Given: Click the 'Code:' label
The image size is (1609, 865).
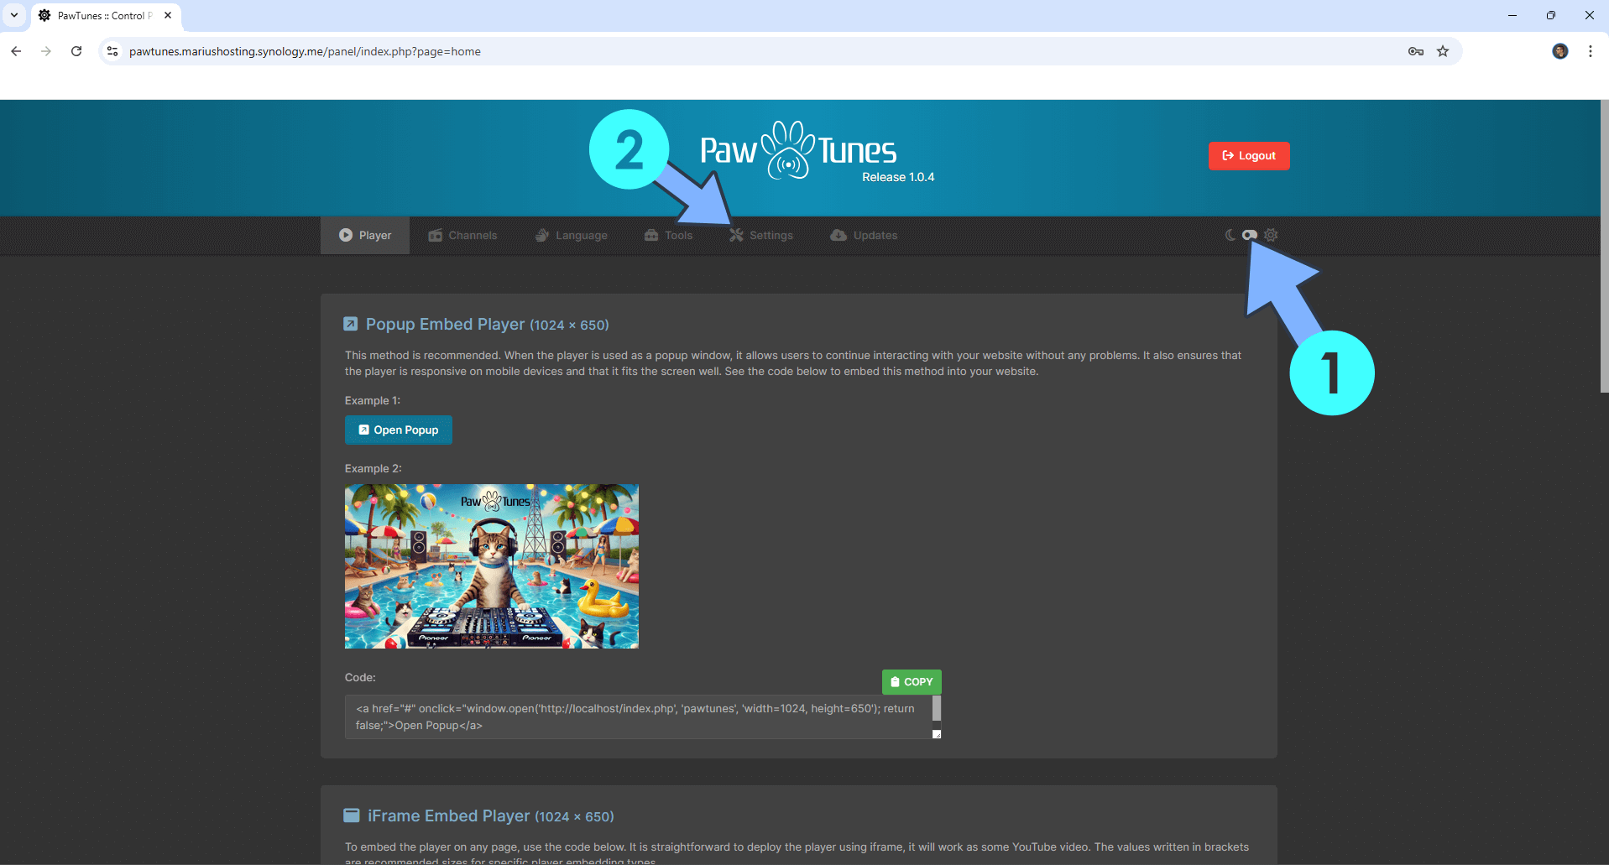Looking at the screenshot, I should tap(360, 677).
